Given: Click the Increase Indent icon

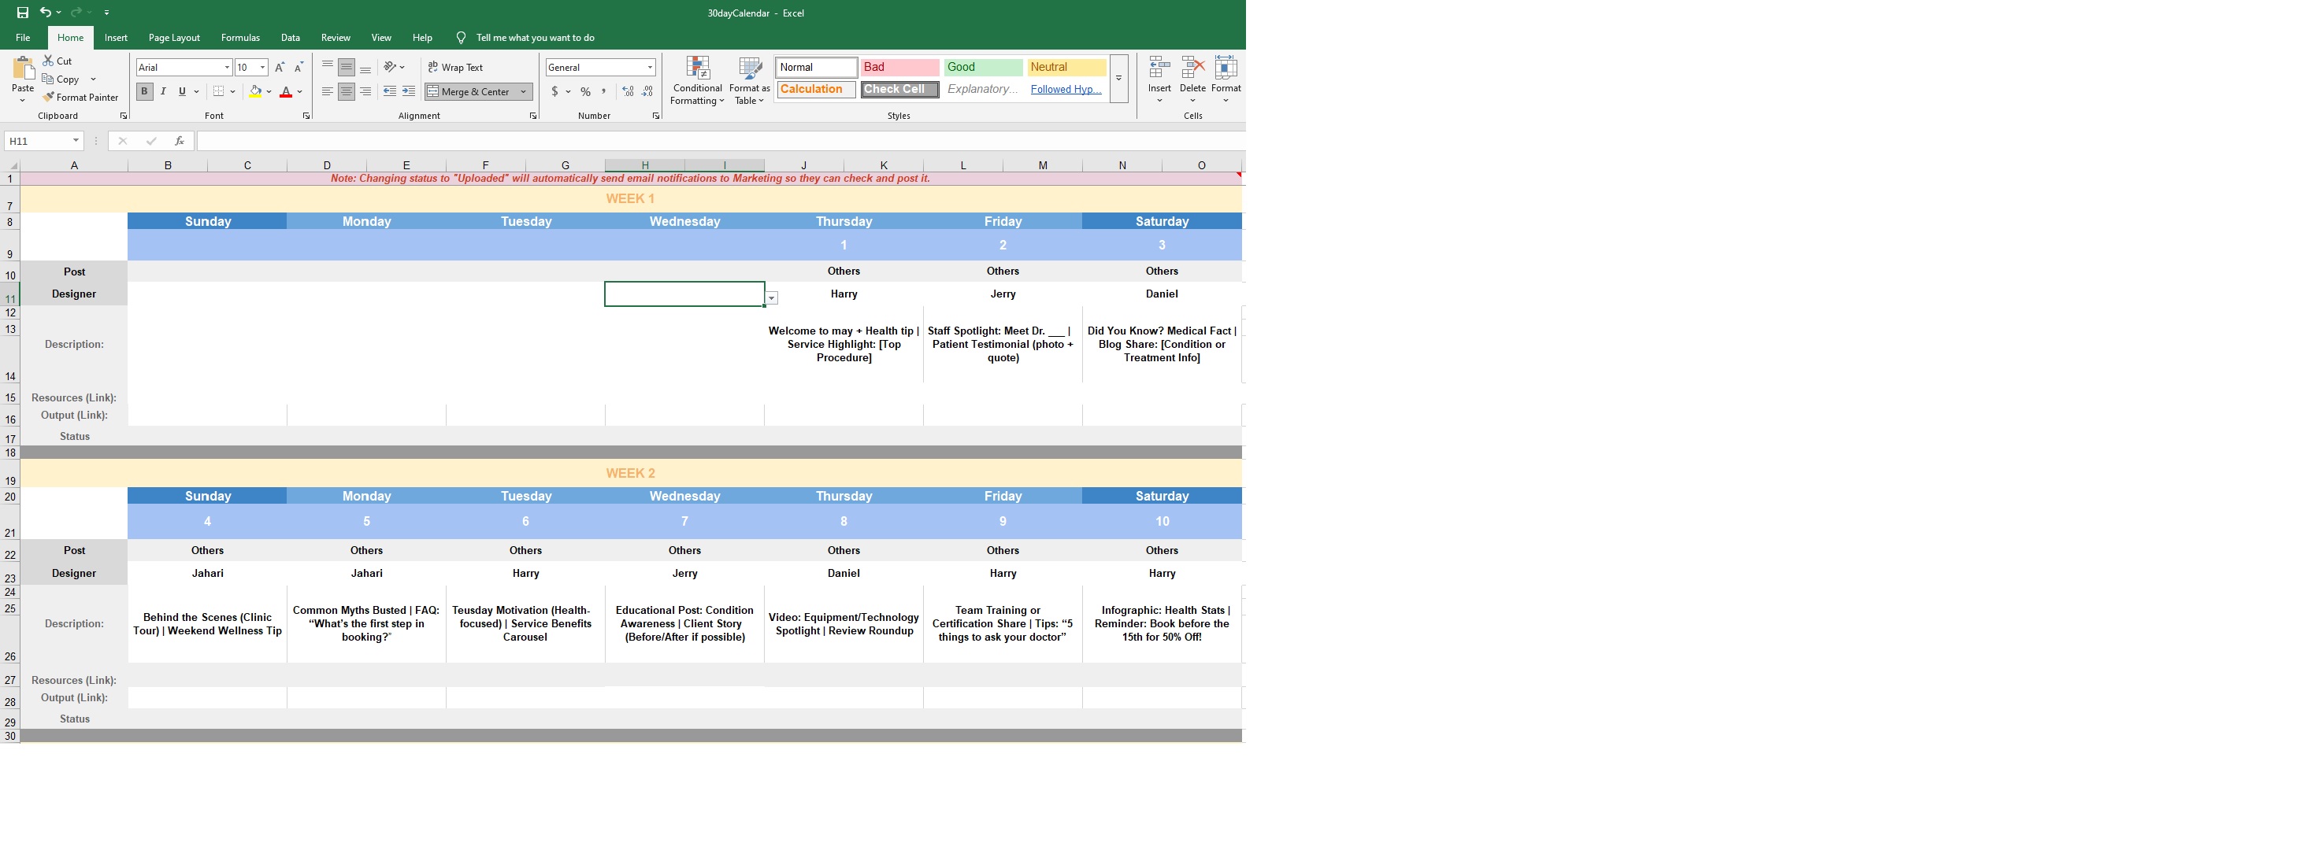Looking at the screenshot, I should [x=409, y=91].
